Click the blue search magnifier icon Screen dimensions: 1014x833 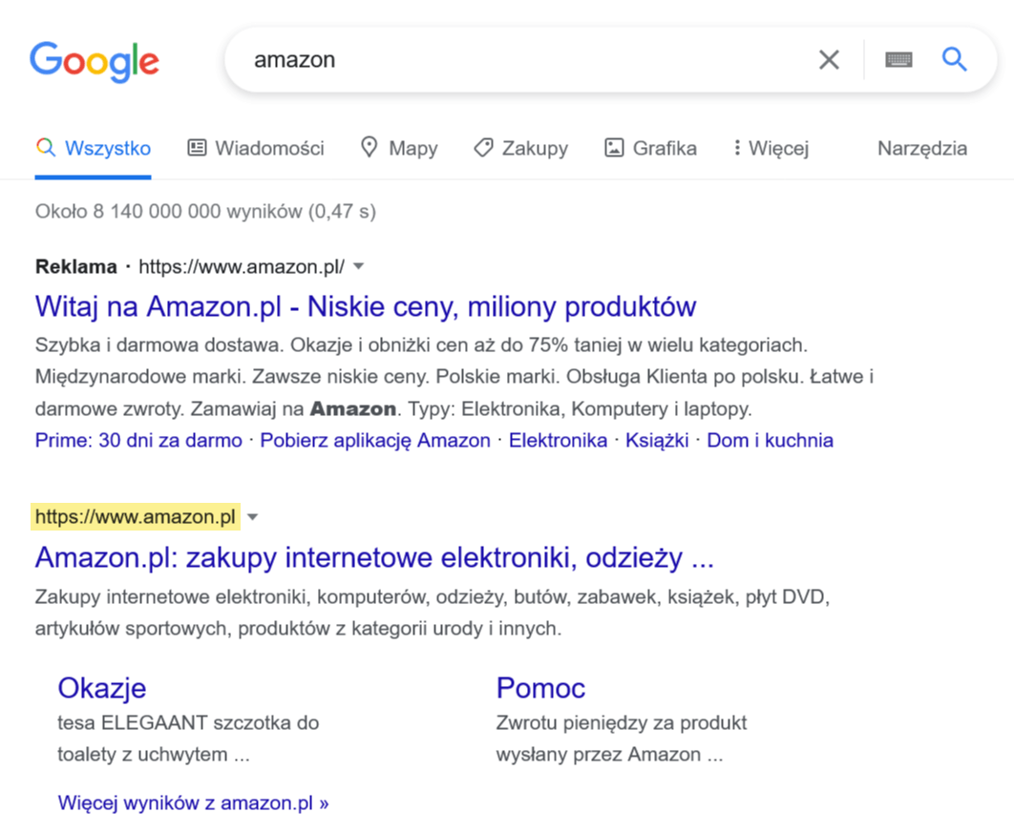955,60
